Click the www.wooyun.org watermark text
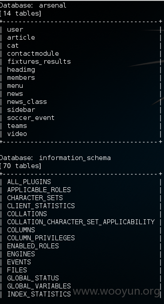 tap(117, 292)
